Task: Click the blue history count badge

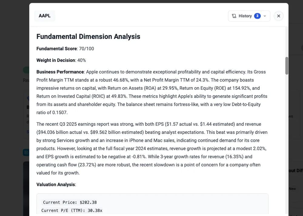Action: 257,16
